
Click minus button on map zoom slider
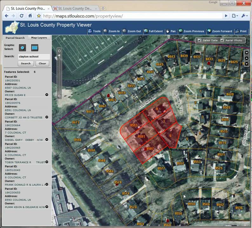click(x=59, y=96)
